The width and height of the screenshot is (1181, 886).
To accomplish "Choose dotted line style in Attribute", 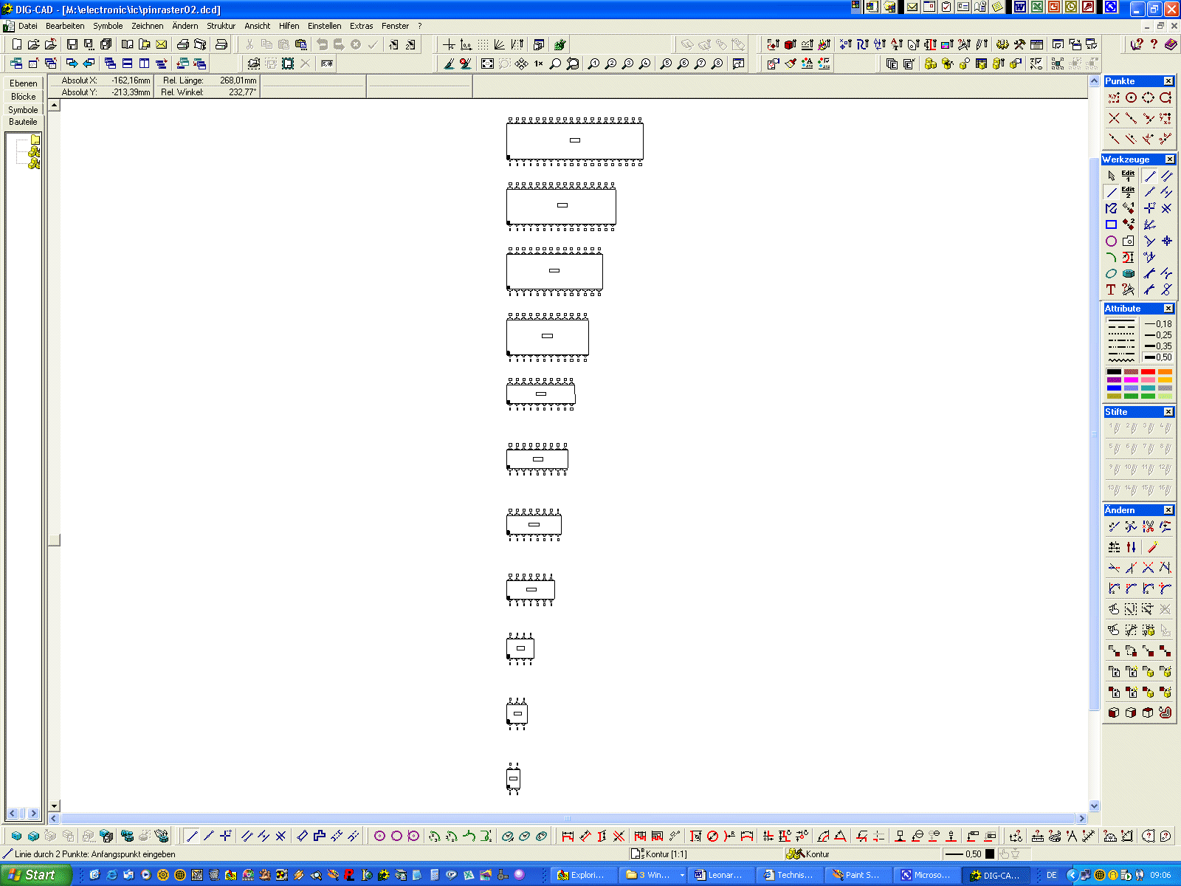I will pyautogui.click(x=1121, y=335).
